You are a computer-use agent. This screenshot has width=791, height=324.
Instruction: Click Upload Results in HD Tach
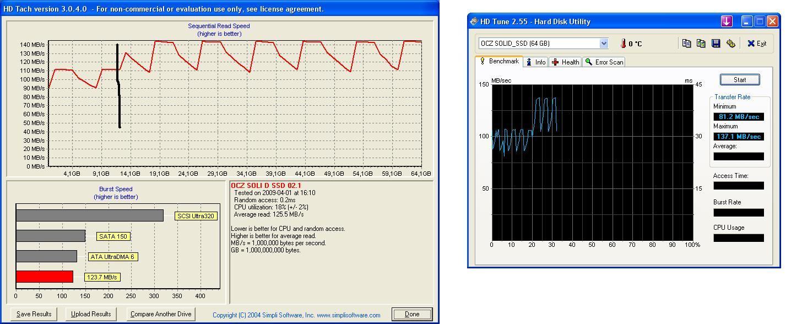(x=91, y=314)
